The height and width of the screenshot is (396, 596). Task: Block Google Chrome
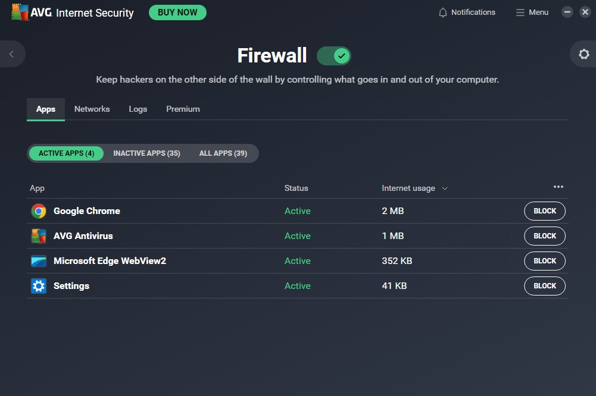pyautogui.click(x=545, y=211)
